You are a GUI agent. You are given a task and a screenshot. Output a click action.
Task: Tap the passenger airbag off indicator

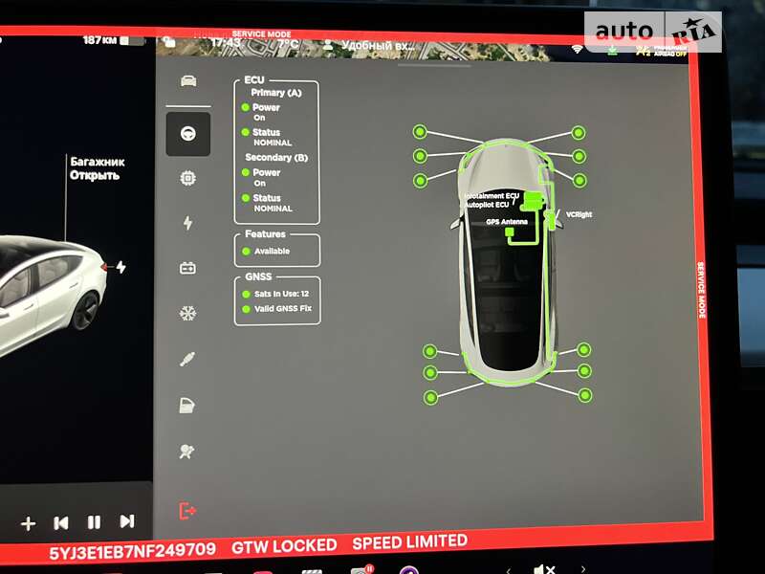click(x=662, y=51)
